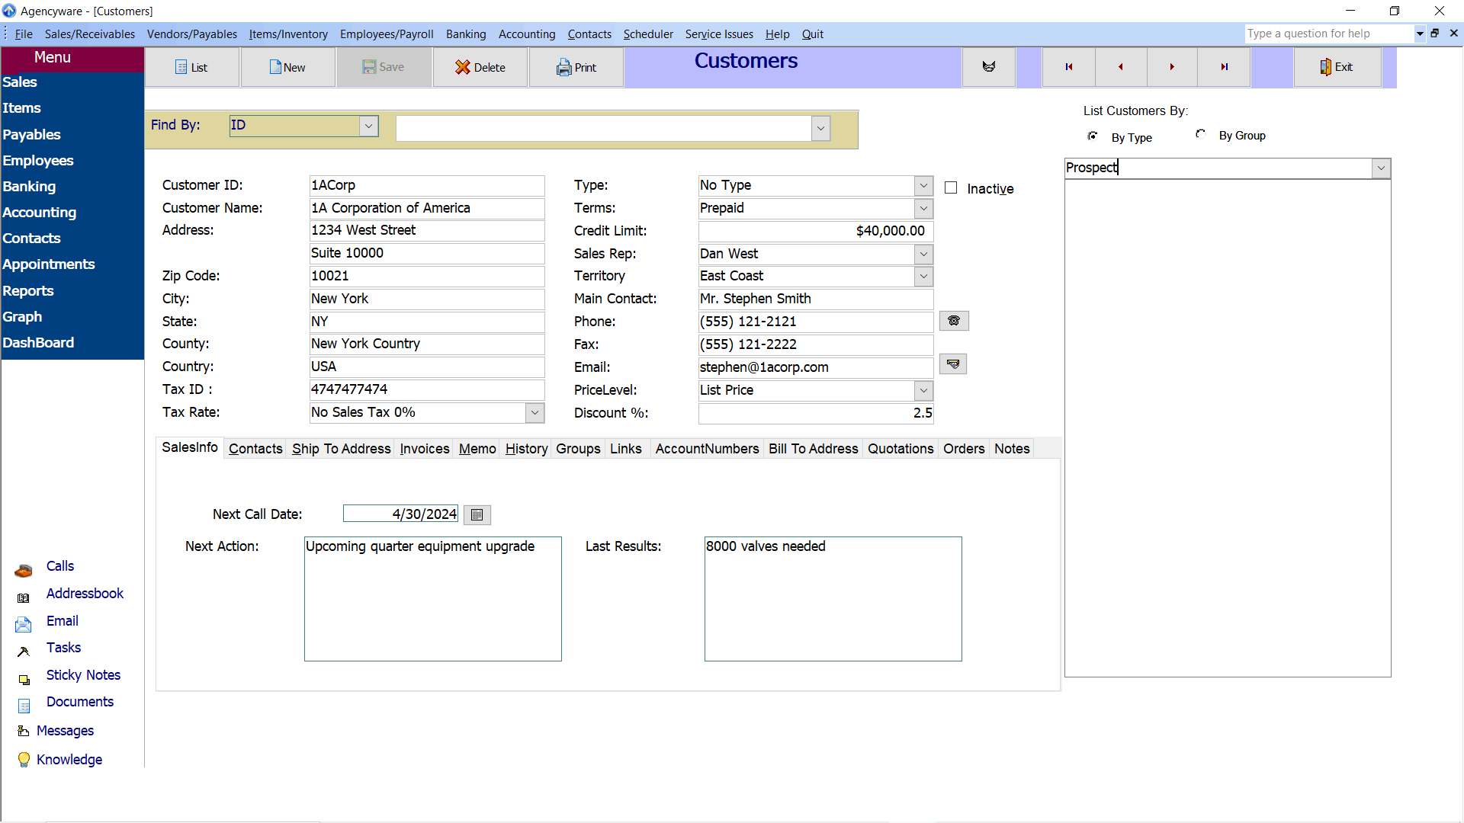
Task: Open the Vendors/Payables menu
Action: (192, 34)
